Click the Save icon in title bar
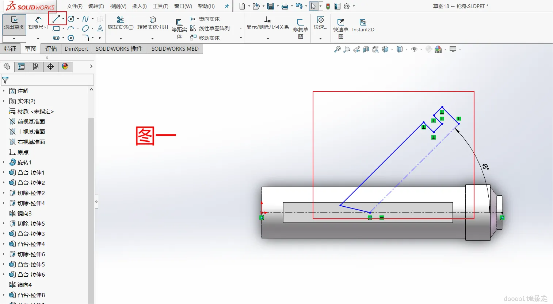The width and height of the screenshot is (553, 304). coord(271,6)
